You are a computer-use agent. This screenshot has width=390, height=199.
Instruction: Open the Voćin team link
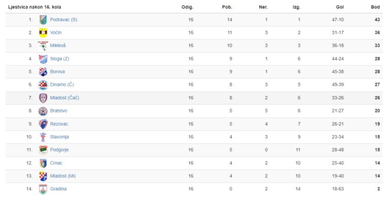tap(56, 32)
